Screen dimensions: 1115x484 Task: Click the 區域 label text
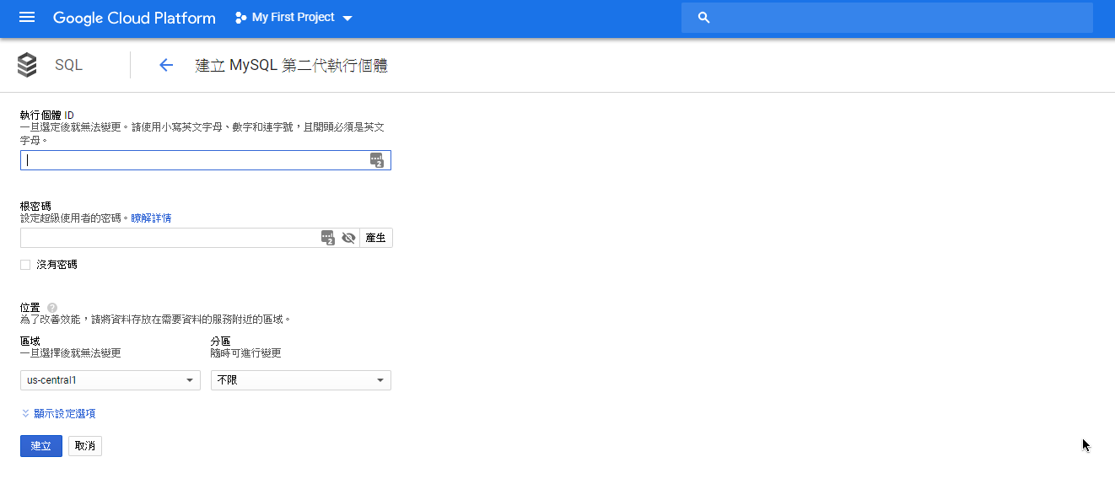[x=30, y=341]
